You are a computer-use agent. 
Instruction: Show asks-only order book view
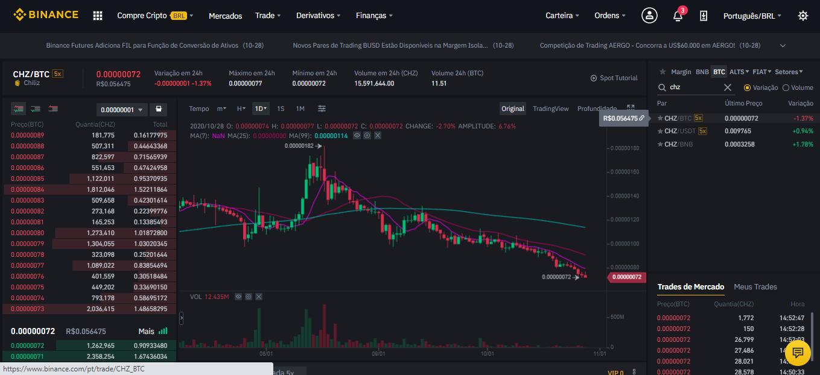[x=54, y=109]
